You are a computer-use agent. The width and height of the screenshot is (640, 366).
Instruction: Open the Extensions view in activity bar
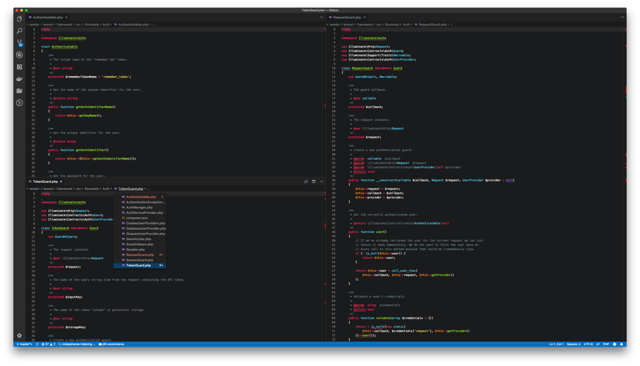[x=19, y=67]
